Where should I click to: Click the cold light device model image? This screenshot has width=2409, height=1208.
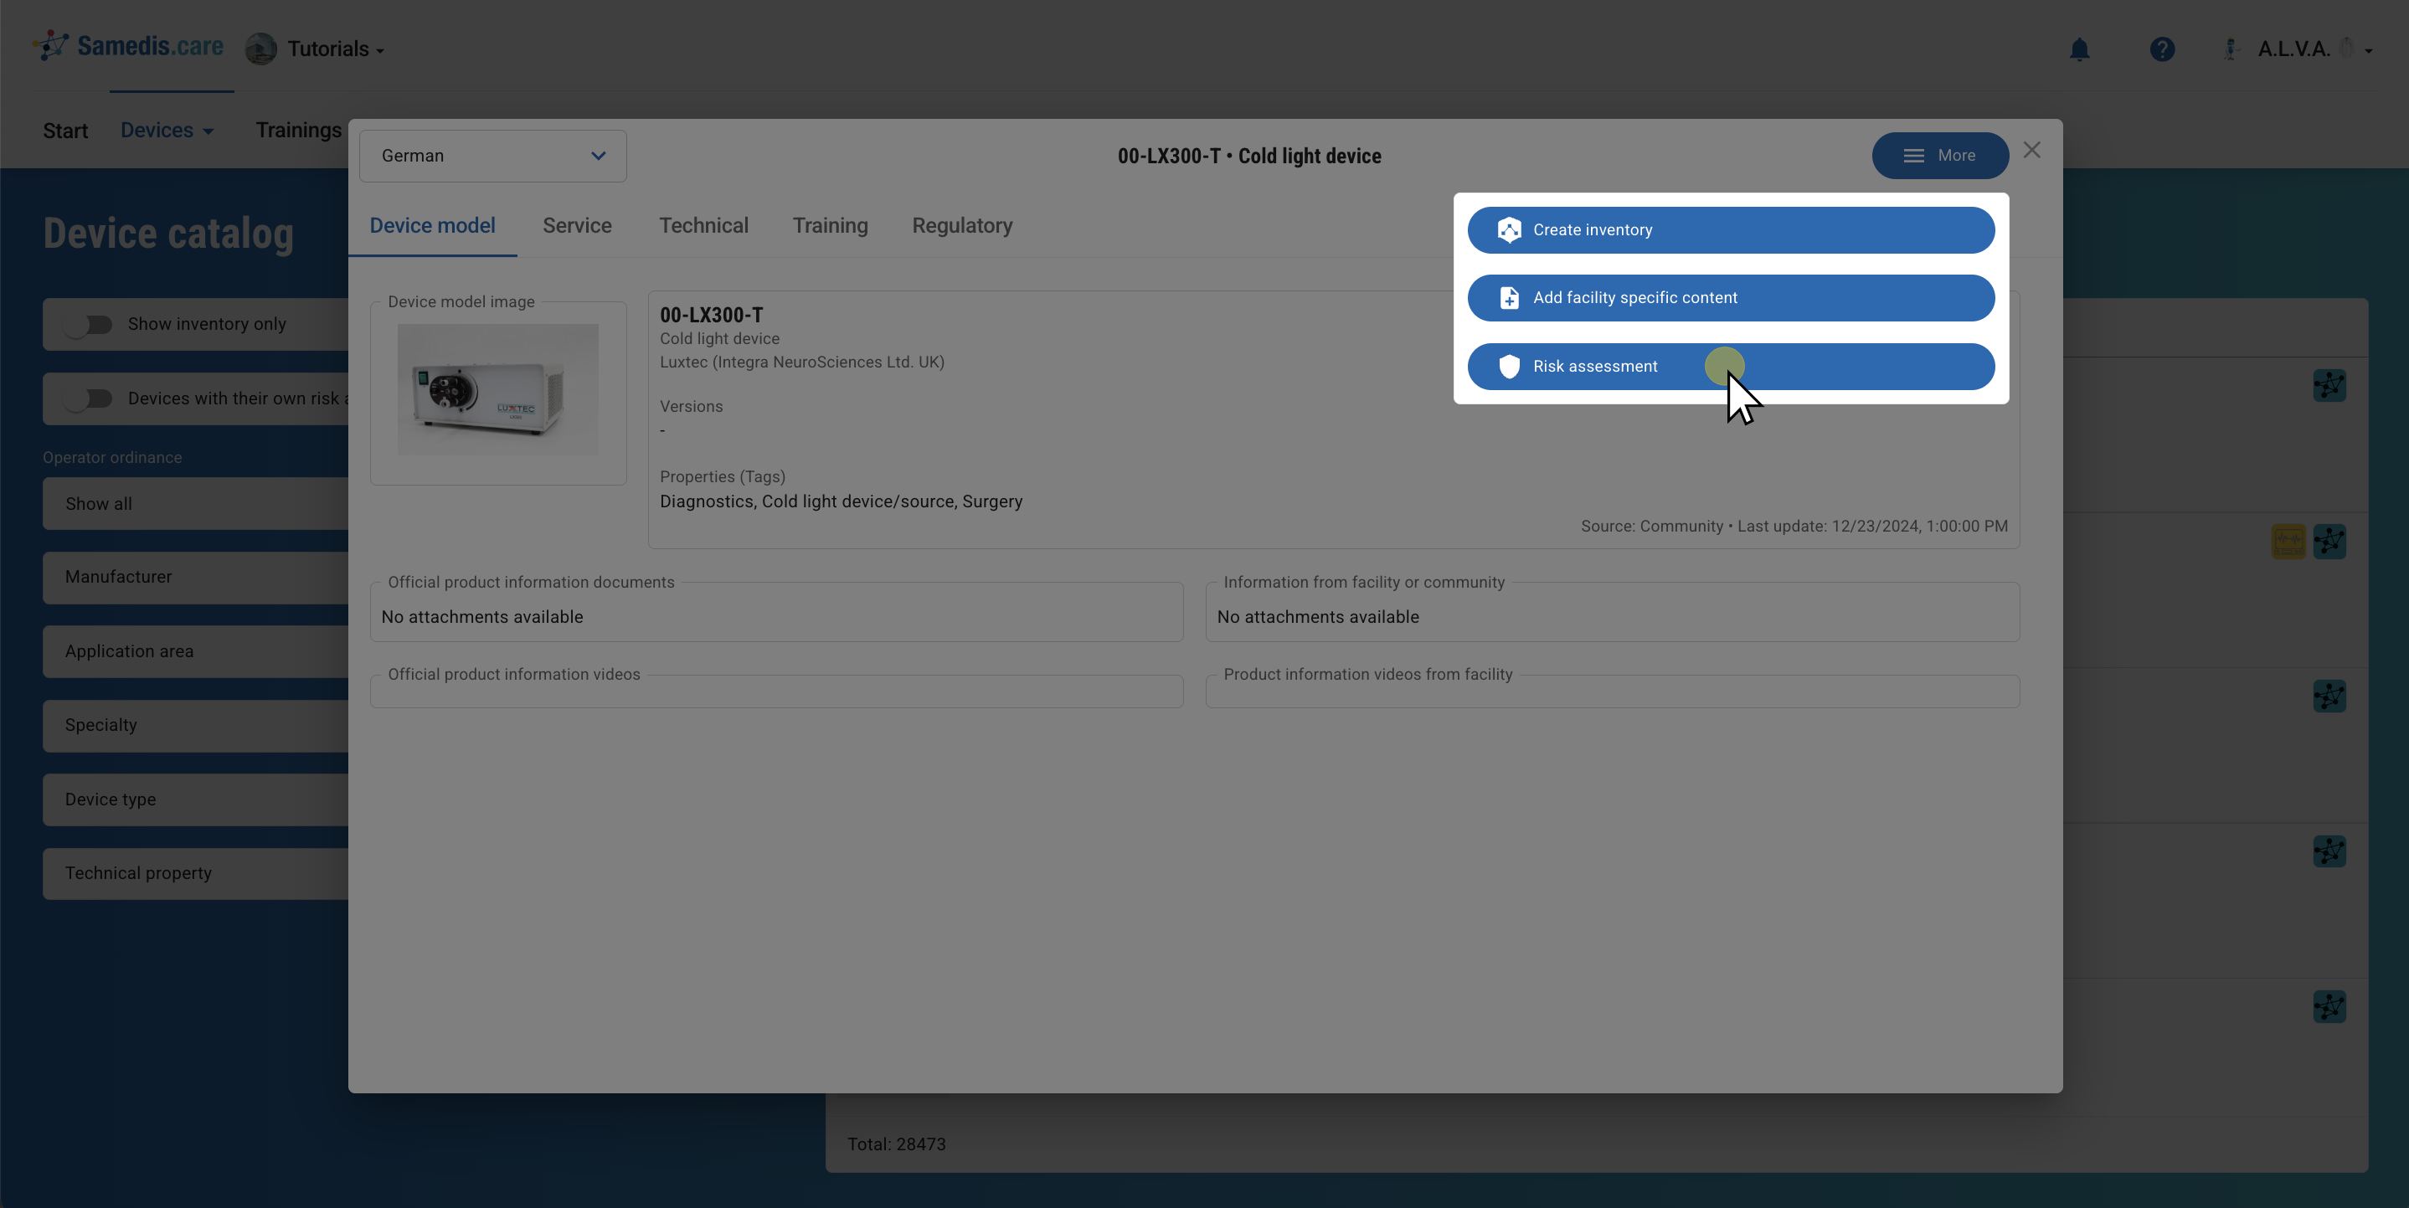click(x=497, y=390)
